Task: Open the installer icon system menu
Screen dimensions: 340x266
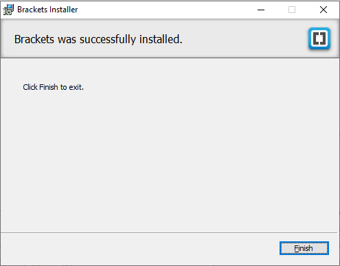Action: (8, 10)
